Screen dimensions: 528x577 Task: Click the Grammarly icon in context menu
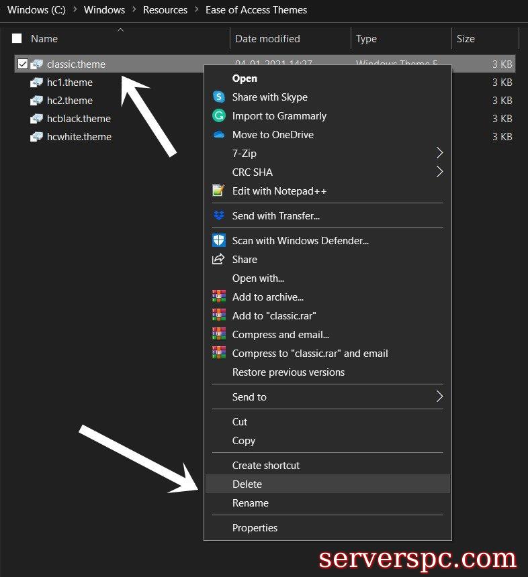(218, 116)
